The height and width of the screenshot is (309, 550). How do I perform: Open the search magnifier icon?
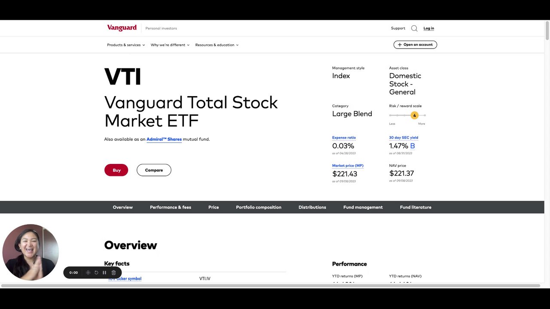tap(414, 28)
